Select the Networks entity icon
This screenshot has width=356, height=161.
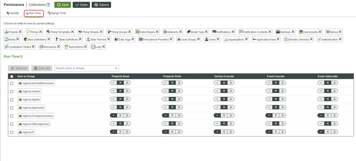click(x=165, y=32)
